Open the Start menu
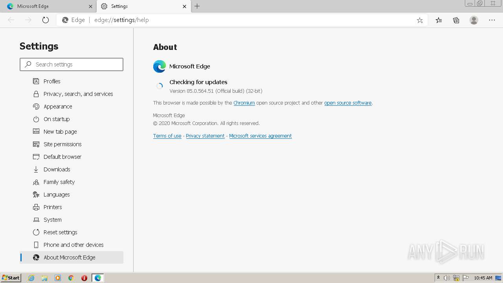Screen dimensions: 503x283 click(11, 278)
